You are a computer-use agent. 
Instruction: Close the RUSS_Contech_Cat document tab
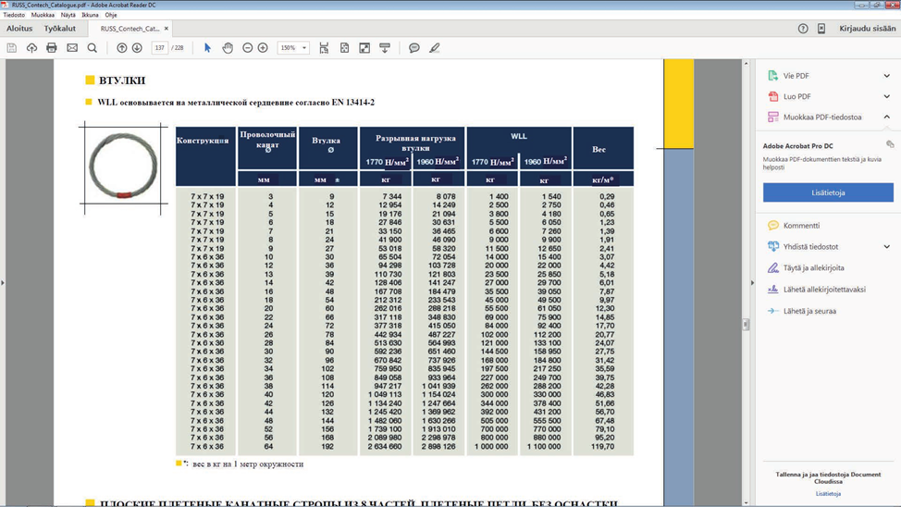pyautogui.click(x=167, y=29)
